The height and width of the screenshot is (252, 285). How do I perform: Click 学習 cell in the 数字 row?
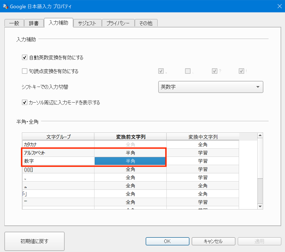click(x=203, y=161)
